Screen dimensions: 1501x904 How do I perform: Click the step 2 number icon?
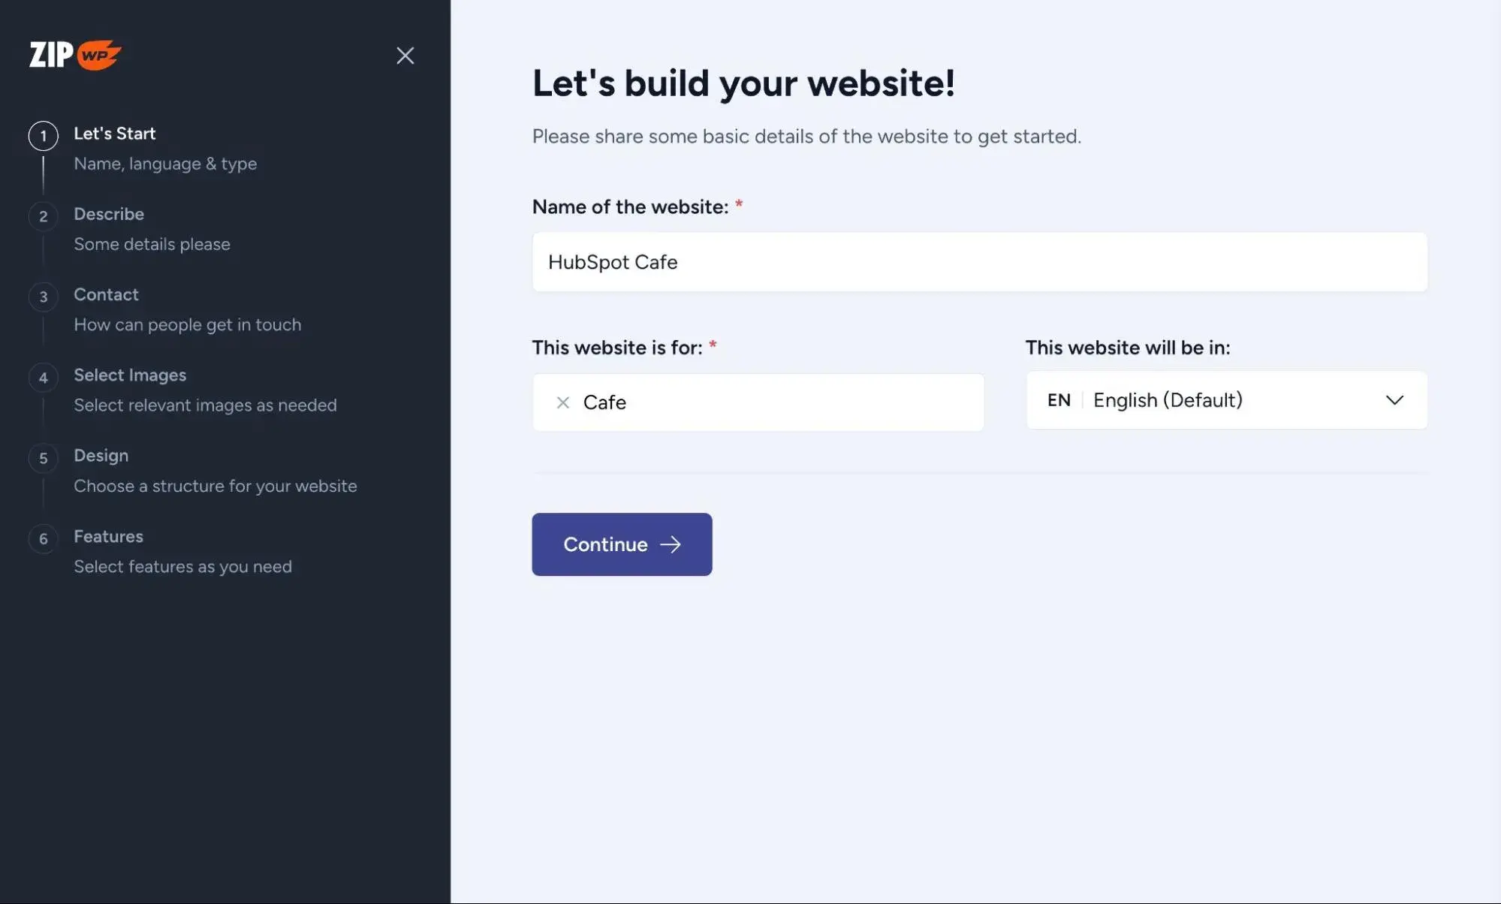tap(44, 216)
